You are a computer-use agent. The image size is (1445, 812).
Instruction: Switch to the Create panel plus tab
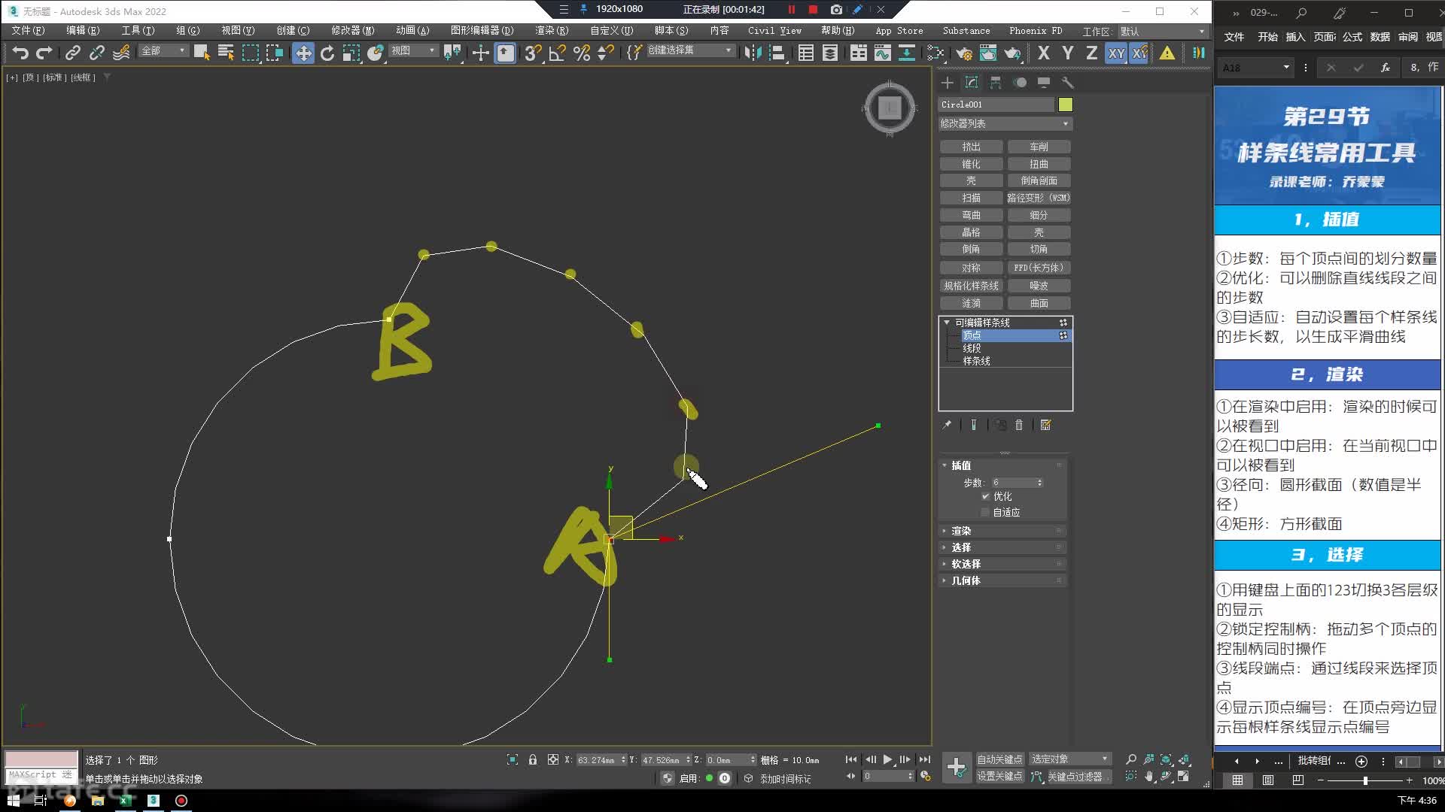[x=948, y=82]
